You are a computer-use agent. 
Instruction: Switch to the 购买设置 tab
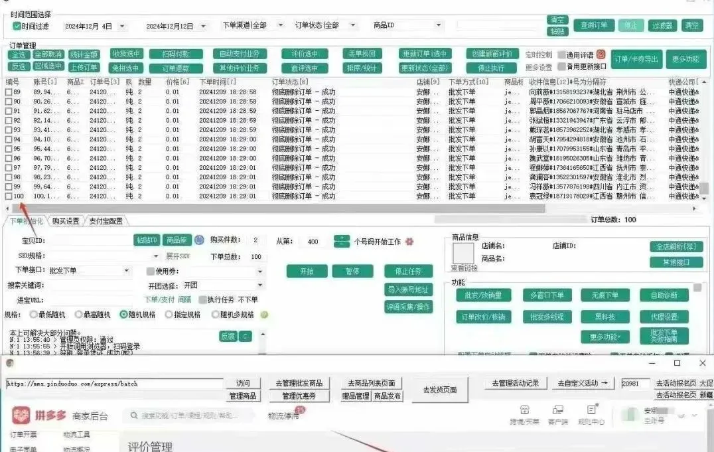pyautogui.click(x=65, y=221)
